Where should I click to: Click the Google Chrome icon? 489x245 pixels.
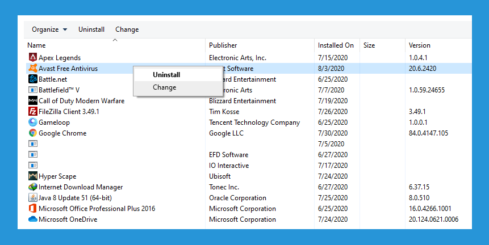(x=33, y=133)
